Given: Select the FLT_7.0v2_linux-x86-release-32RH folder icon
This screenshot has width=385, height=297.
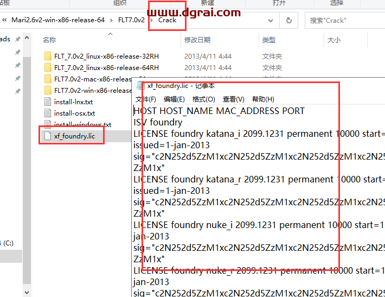Looking at the screenshot, I should (48, 56).
